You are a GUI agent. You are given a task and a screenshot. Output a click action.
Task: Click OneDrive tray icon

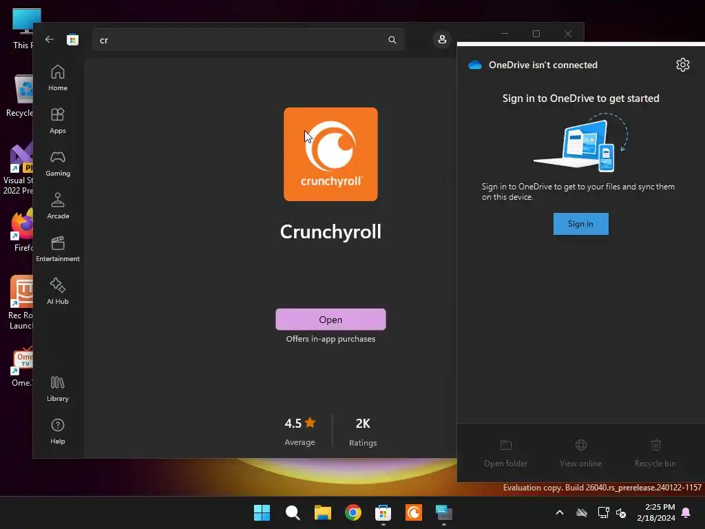point(582,512)
